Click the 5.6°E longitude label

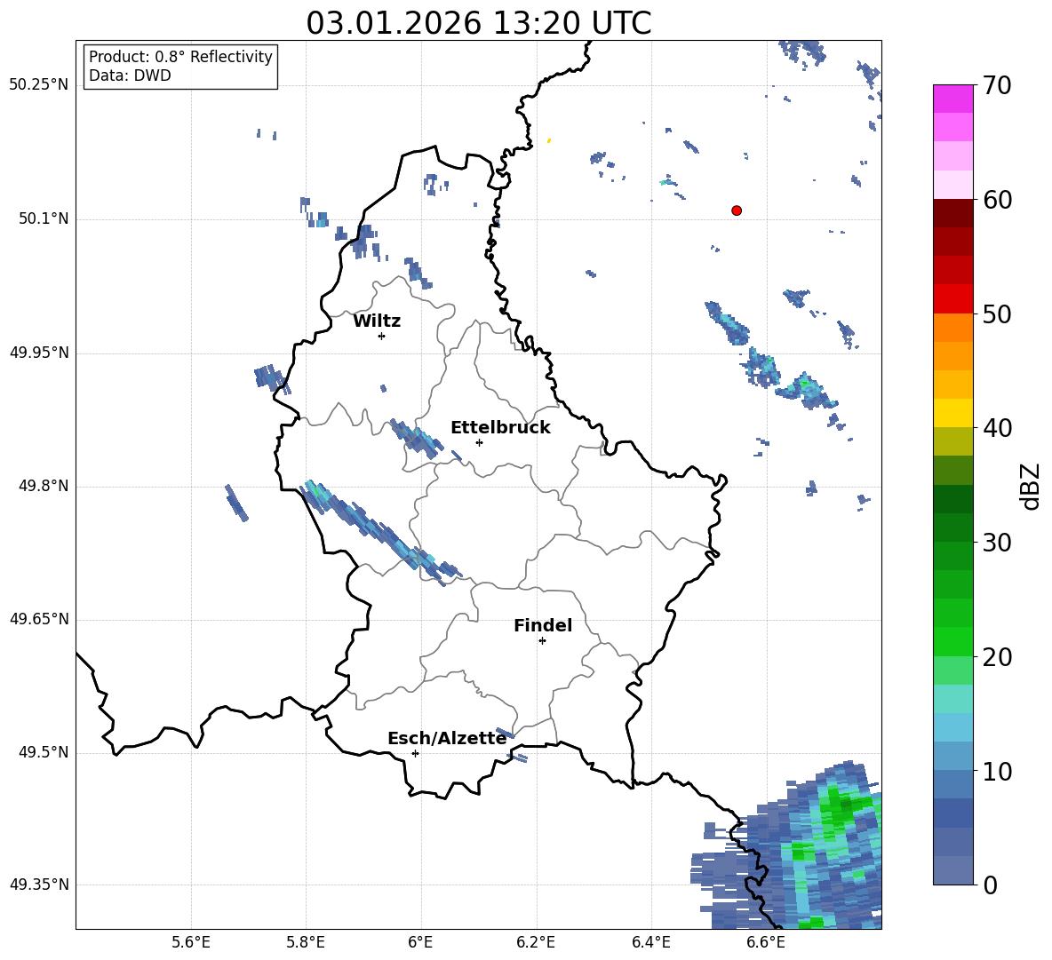pos(191,942)
